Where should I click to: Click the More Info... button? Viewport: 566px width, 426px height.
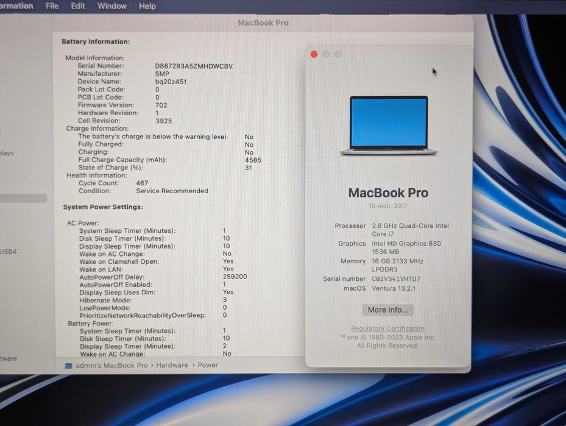click(x=387, y=310)
